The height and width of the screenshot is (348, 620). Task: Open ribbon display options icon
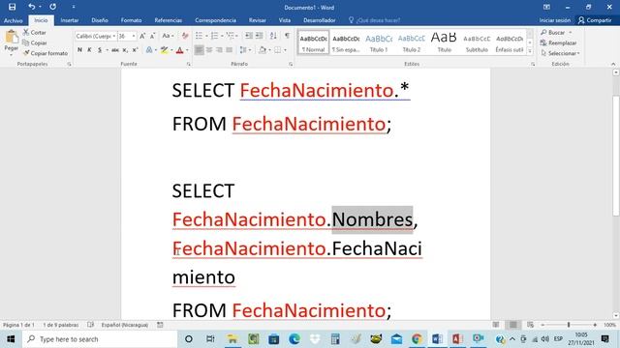(546, 7)
